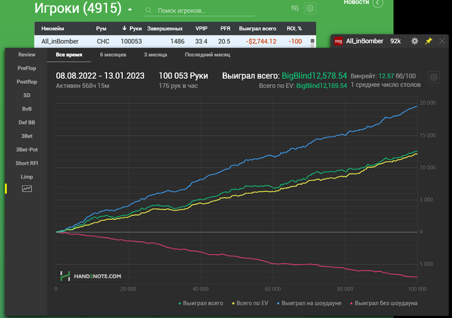This screenshot has height=318, width=452.
Task: Sort by VPIP column header
Action: [201, 28]
